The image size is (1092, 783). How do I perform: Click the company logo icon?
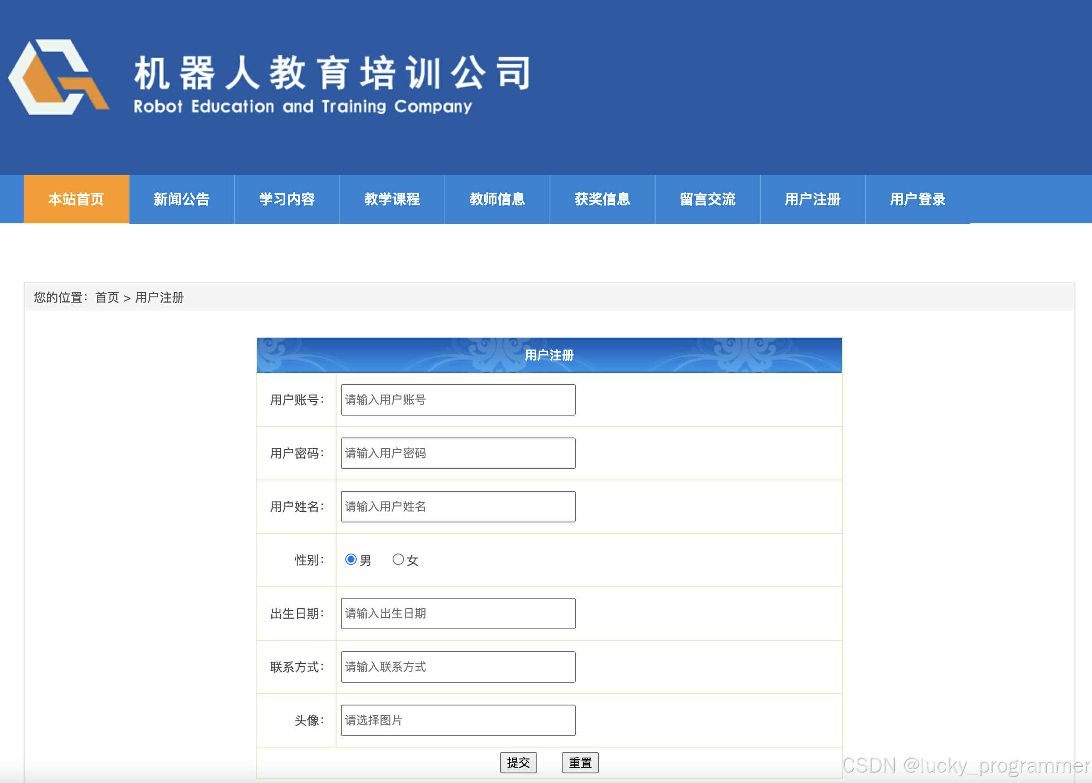(x=59, y=77)
